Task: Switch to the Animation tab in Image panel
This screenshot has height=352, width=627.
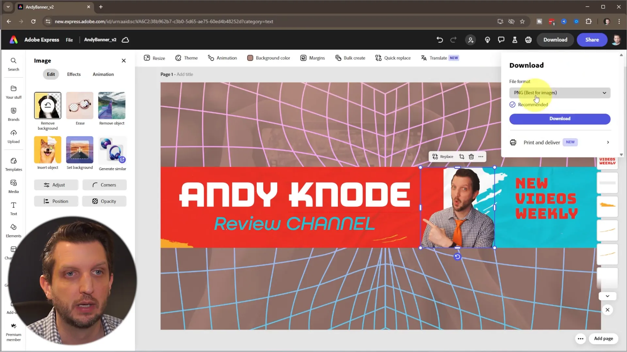Action: coord(103,74)
